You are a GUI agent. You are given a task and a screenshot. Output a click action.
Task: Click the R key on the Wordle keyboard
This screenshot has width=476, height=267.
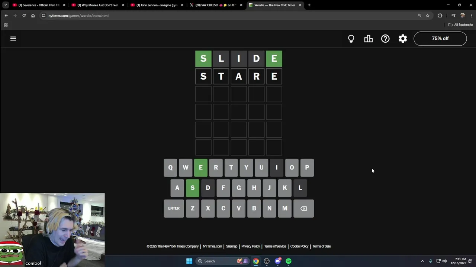pyautogui.click(x=216, y=168)
